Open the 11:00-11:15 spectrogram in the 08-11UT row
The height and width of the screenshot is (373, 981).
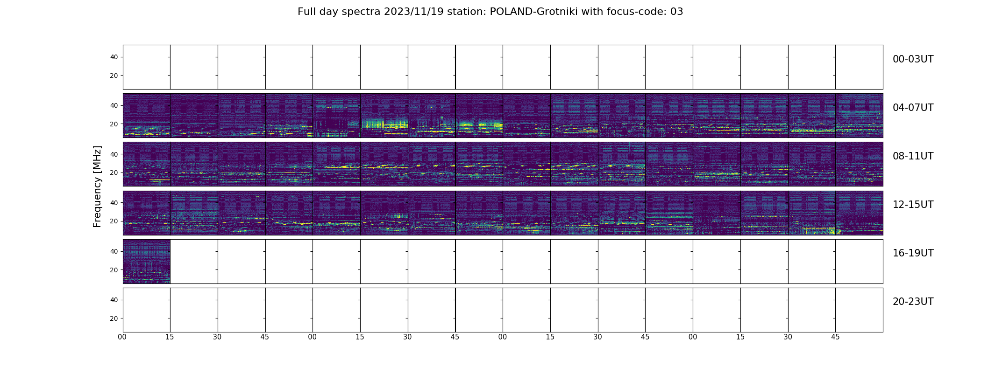coord(717,164)
